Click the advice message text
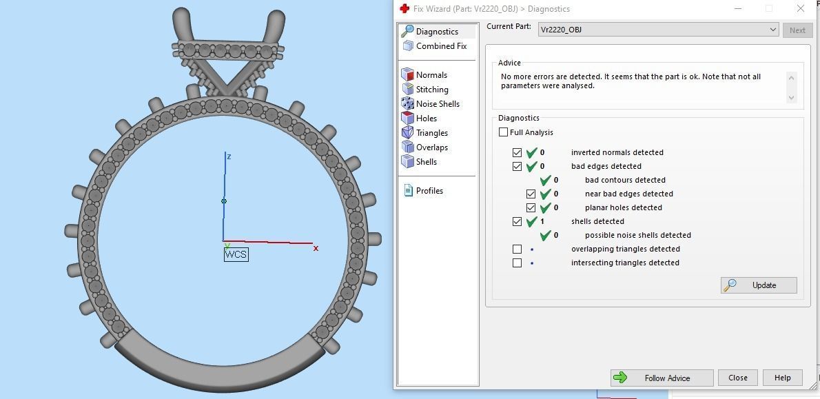Image resolution: width=820 pixels, height=399 pixels. coord(631,81)
